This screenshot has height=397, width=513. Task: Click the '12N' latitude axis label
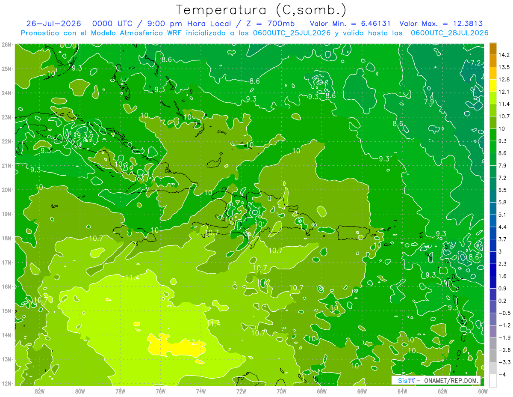coord(6,383)
